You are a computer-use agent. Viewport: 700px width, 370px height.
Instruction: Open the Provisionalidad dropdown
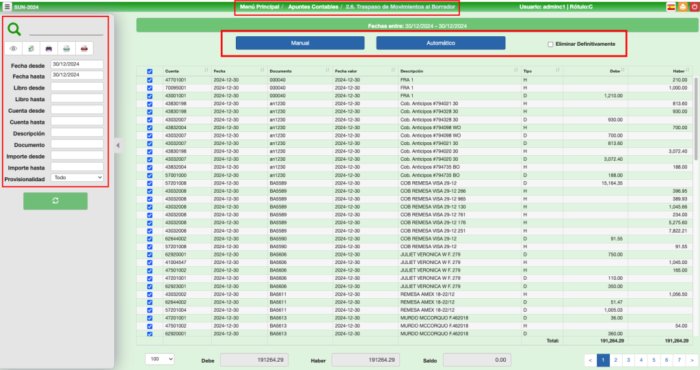(x=77, y=178)
